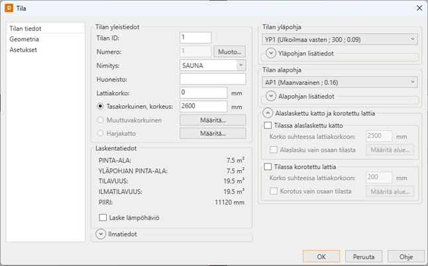Collapse Alaslaskettu katto ja korotettu lattia
This screenshot has width=428, height=266.
268,113
